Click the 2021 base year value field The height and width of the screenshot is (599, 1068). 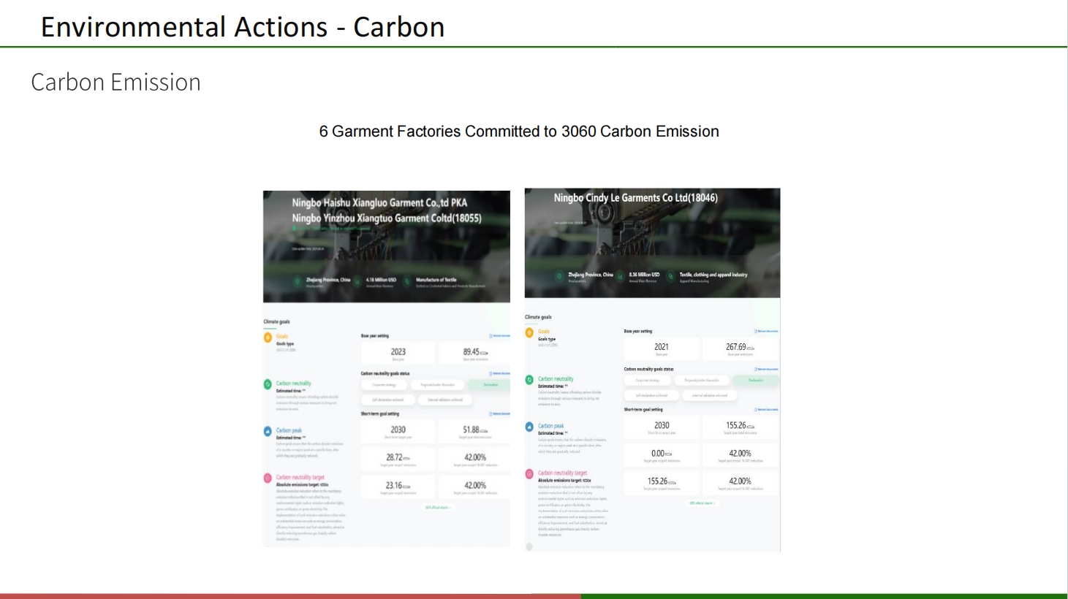(x=661, y=346)
